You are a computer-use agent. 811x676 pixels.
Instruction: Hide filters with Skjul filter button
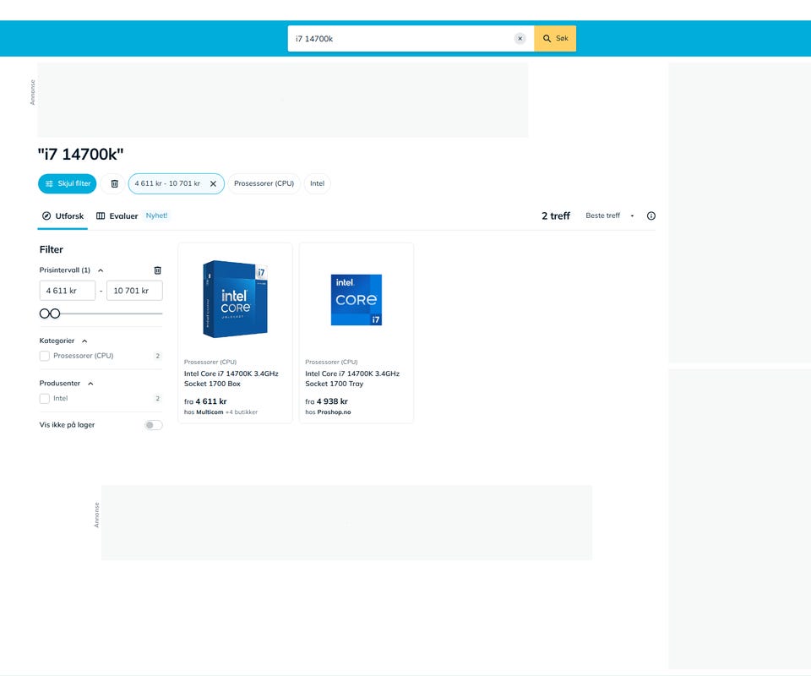[68, 183]
